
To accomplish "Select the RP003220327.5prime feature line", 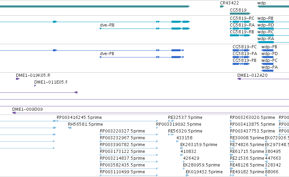I will 129,135.
